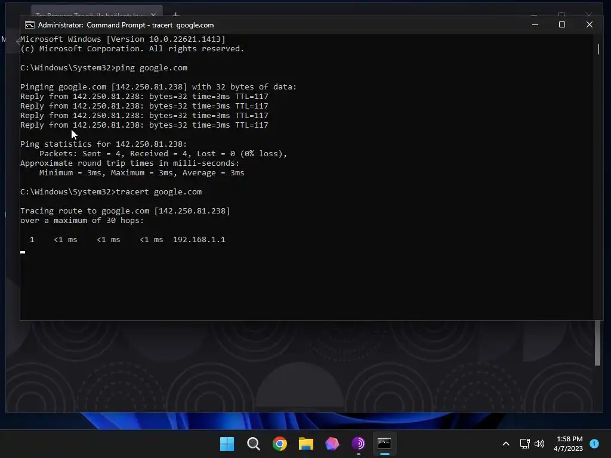Image resolution: width=611 pixels, height=458 pixels.
Task: Click the 'Packets: Sent = 4' line
Action: pos(163,153)
